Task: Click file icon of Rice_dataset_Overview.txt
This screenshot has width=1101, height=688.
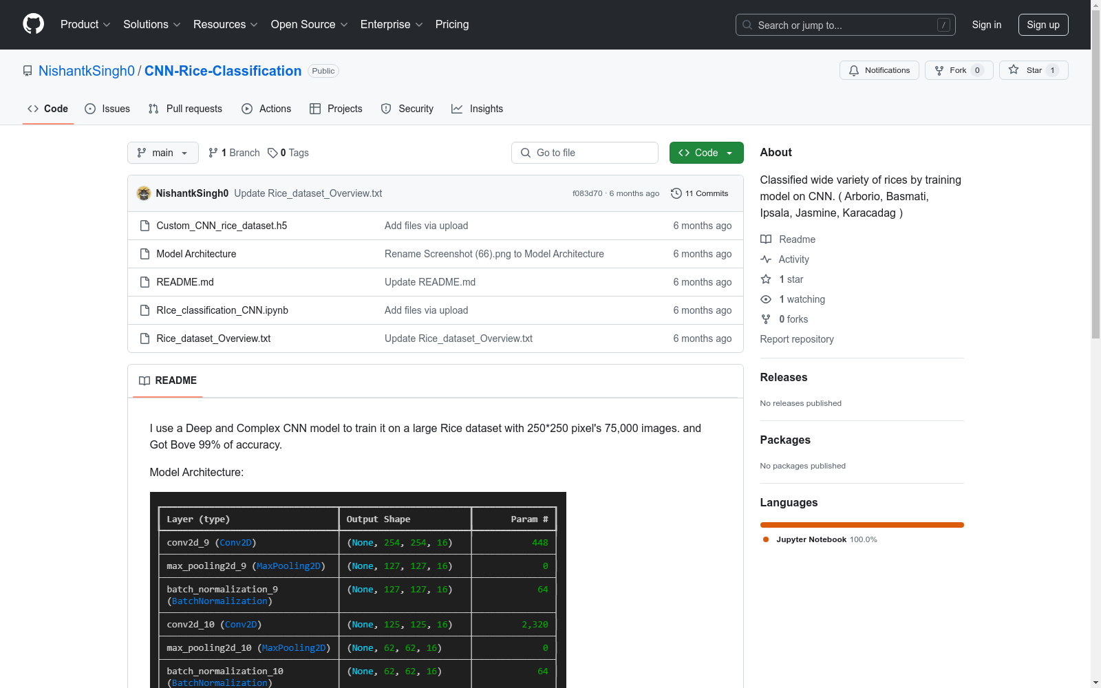Action: click(145, 338)
